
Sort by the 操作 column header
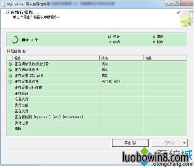56,58
